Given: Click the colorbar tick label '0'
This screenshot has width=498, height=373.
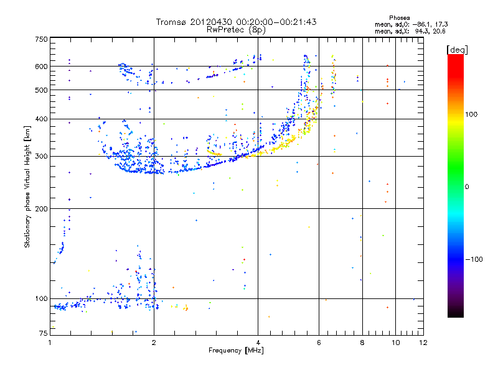Looking at the screenshot, I should pos(467,187).
